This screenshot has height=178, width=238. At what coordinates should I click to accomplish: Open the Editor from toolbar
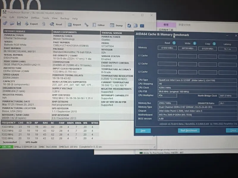click(99, 25)
